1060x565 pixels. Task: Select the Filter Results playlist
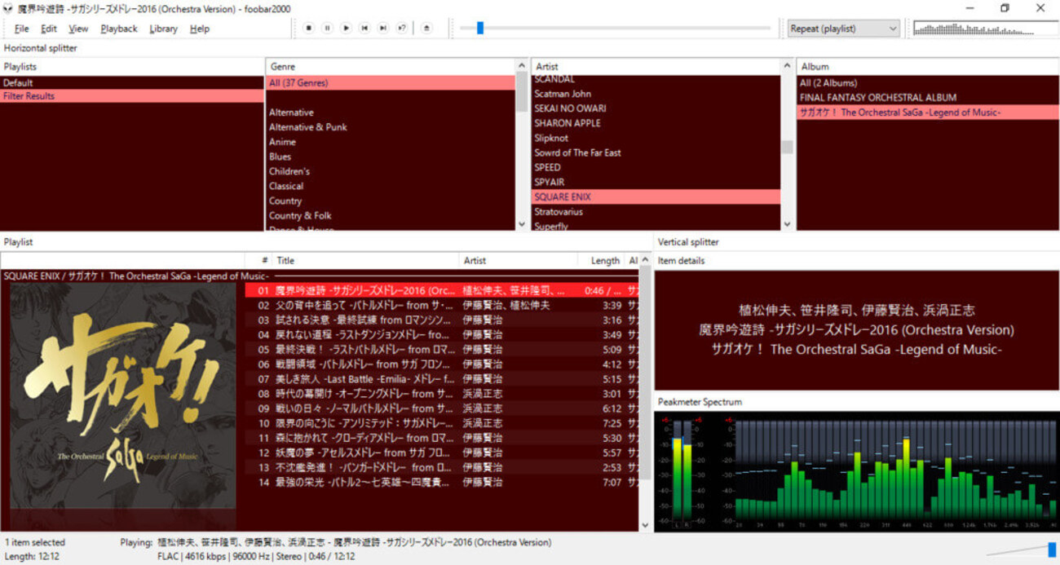coord(132,96)
